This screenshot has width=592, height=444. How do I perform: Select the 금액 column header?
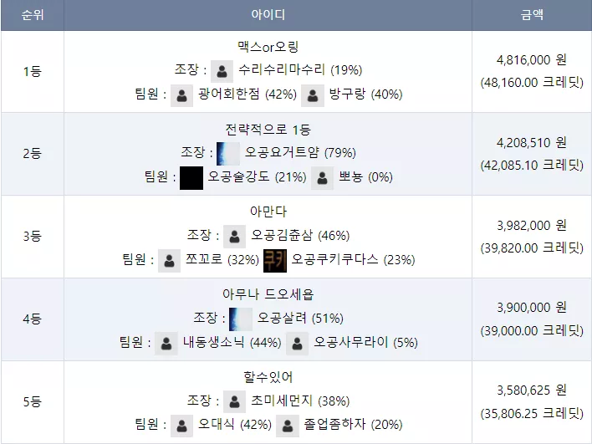532,15
